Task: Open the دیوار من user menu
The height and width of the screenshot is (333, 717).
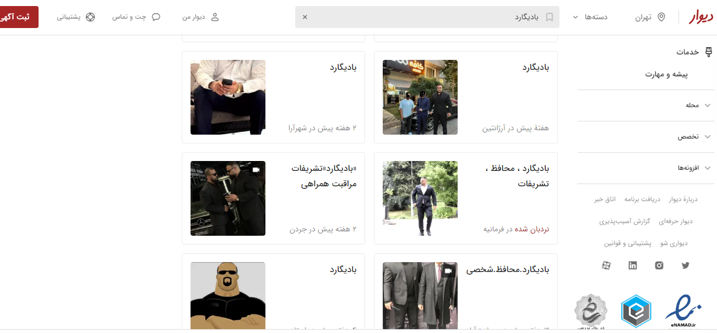Action: (200, 17)
